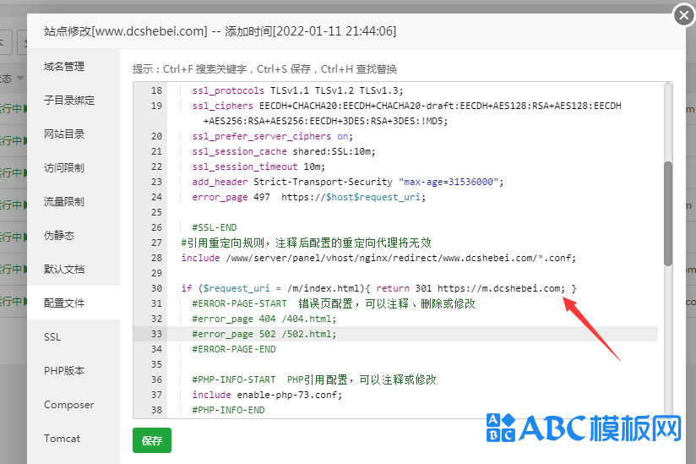Image resolution: width=696 pixels, height=464 pixels.
Task: Open the 子目录绑定 tab
Action: click(x=69, y=101)
